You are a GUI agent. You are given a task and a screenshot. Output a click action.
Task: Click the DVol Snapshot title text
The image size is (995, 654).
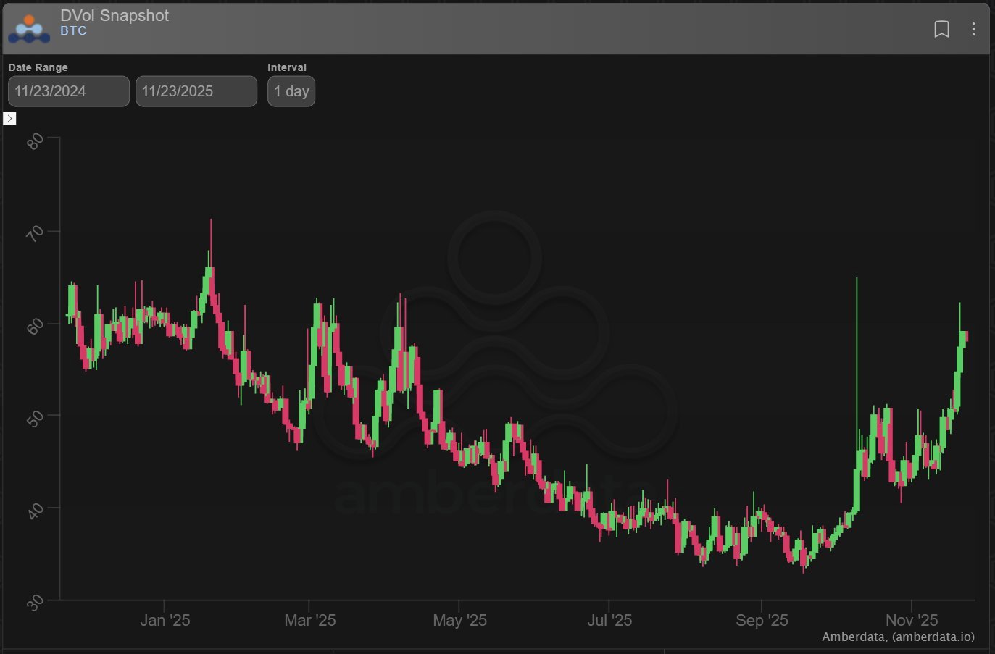coord(115,15)
